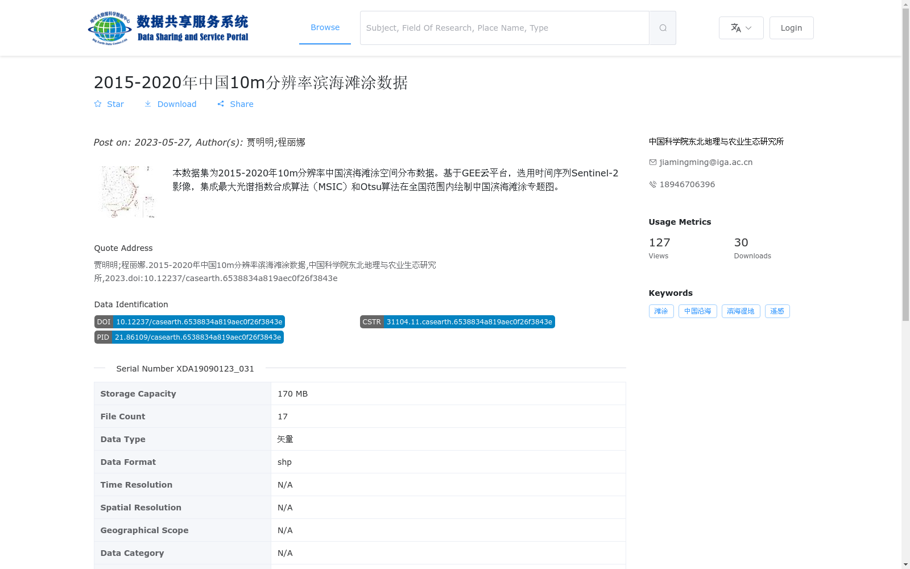Click the Login button
This screenshot has height=569, width=910.
(791, 28)
